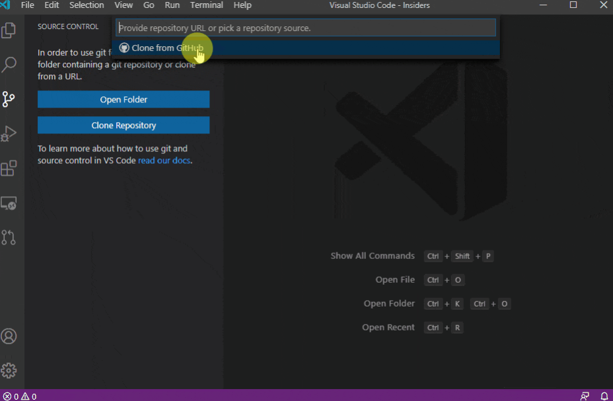Open the Selection menu
Screen dimensions: 613x401
[87, 5]
